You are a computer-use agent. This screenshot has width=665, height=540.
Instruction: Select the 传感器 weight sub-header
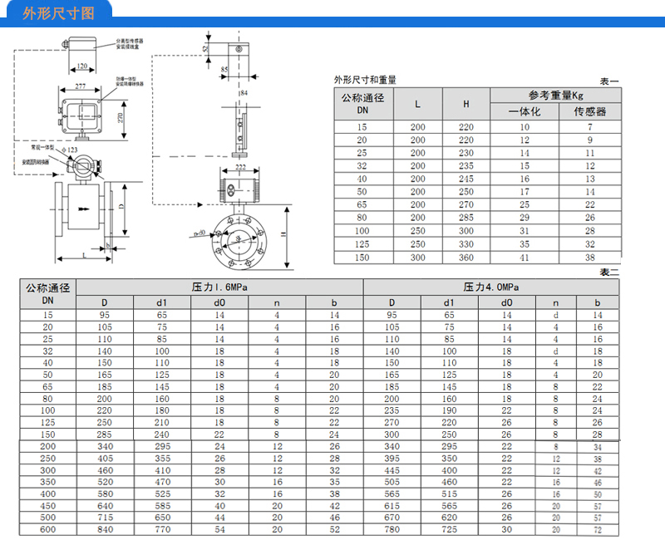tap(589, 111)
